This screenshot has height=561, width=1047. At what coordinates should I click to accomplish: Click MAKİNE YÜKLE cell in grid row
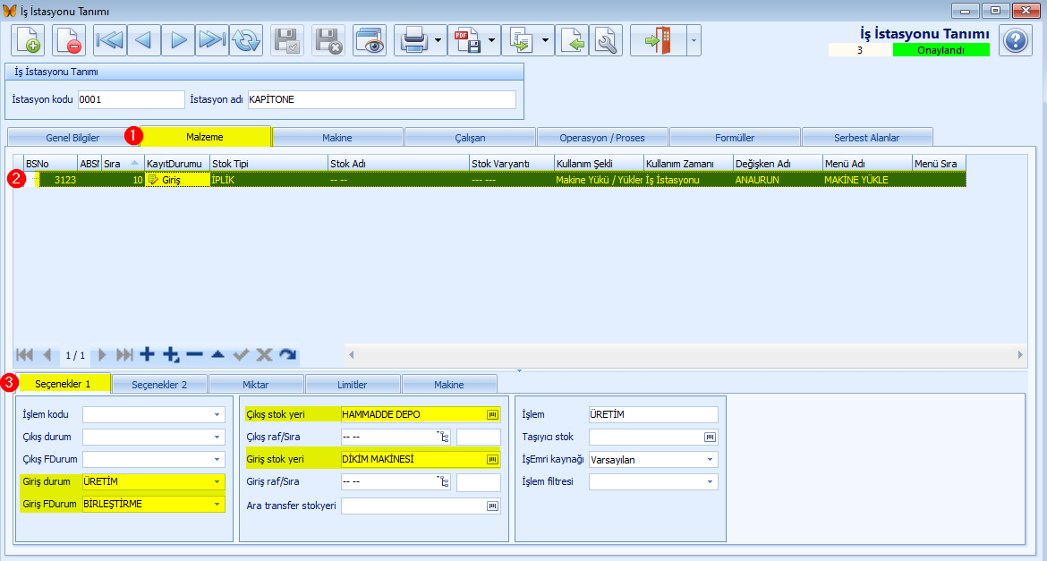tap(867, 180)
